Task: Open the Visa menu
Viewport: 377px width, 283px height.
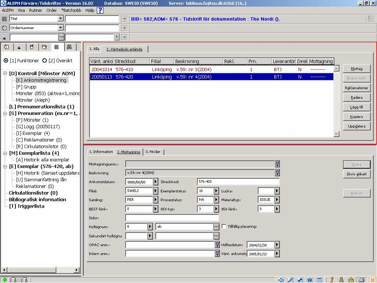Action: point(21,10)
